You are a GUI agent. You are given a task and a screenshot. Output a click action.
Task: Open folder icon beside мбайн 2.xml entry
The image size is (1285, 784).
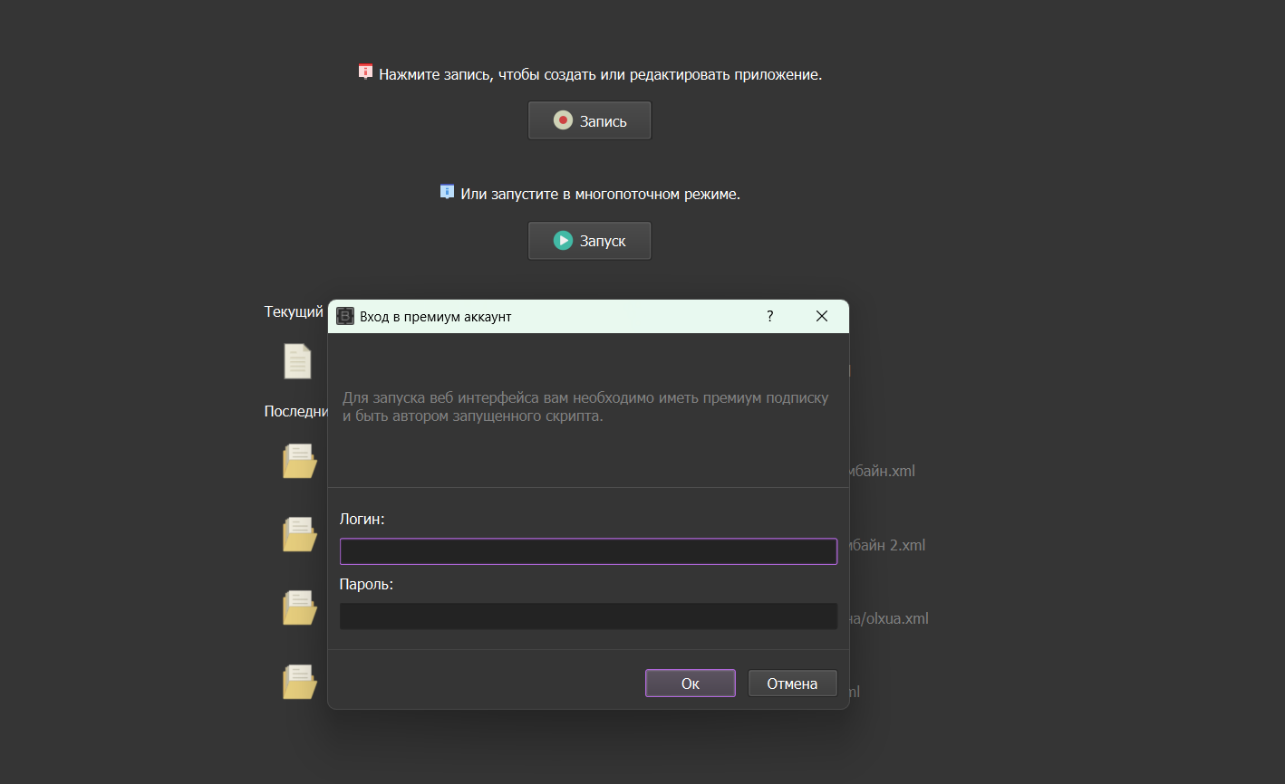(x=299, y=533)
